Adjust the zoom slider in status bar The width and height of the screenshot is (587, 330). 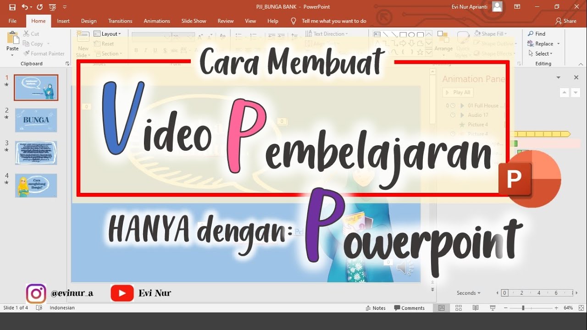point(523,308)
